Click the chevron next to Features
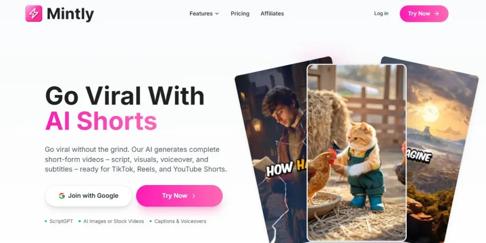This screenshot has width=486, height=243. [217, 14]
